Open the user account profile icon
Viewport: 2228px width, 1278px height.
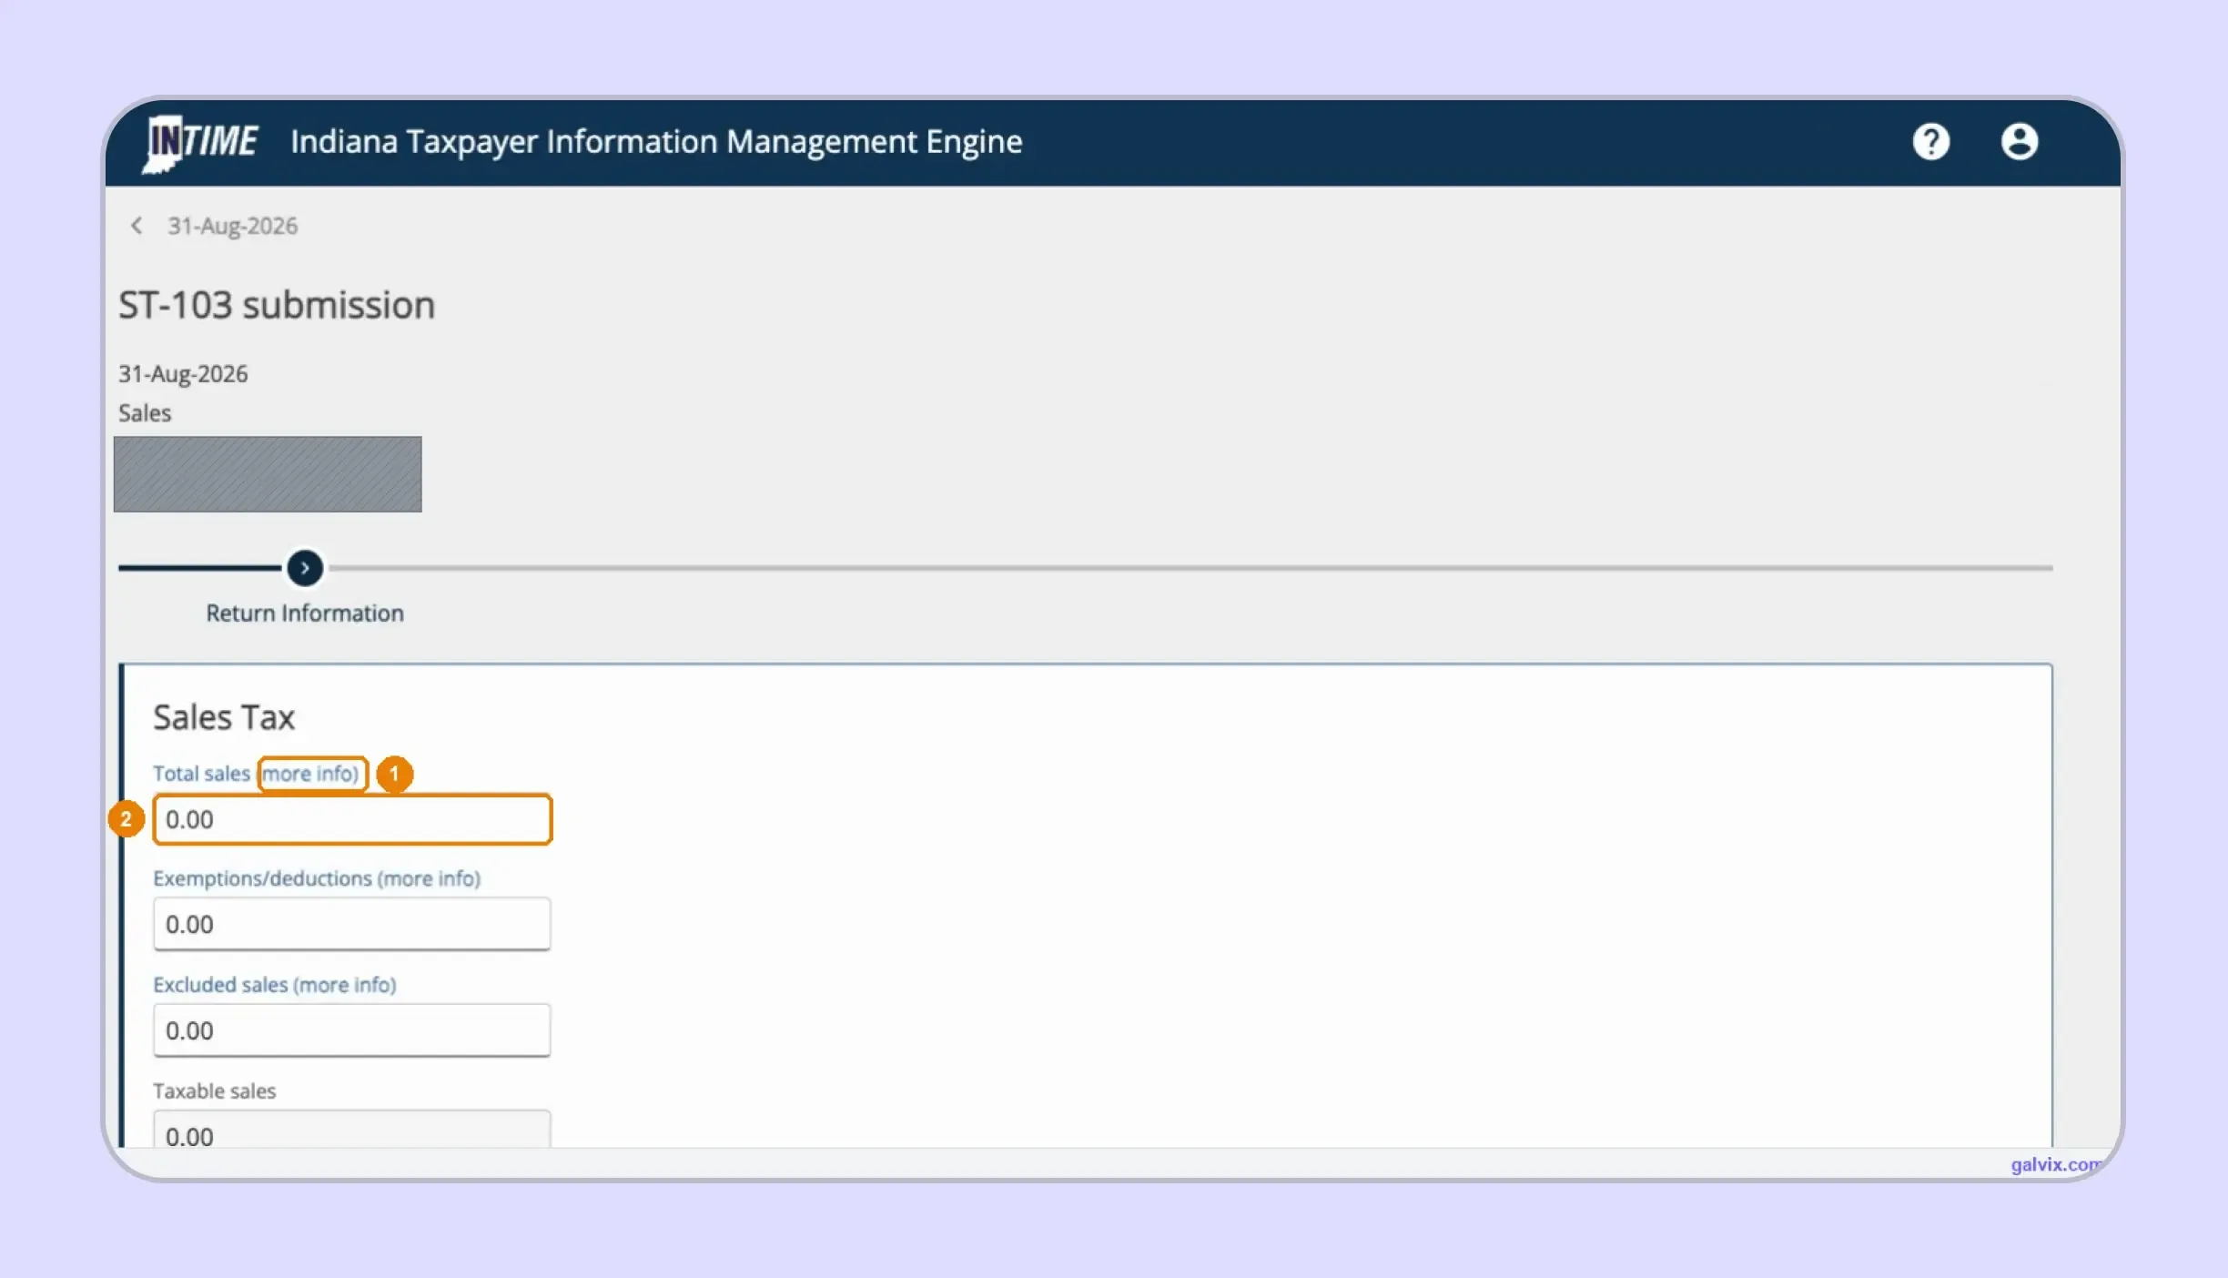[2019, 142]
